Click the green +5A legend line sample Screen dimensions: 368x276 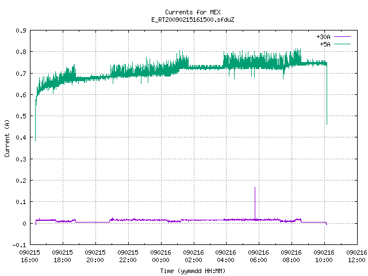(343, 44)
